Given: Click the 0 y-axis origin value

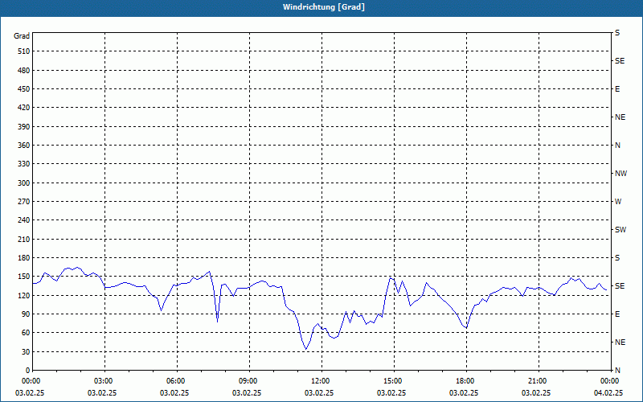Looking at the screenshot, I should (x=27, y=370).
